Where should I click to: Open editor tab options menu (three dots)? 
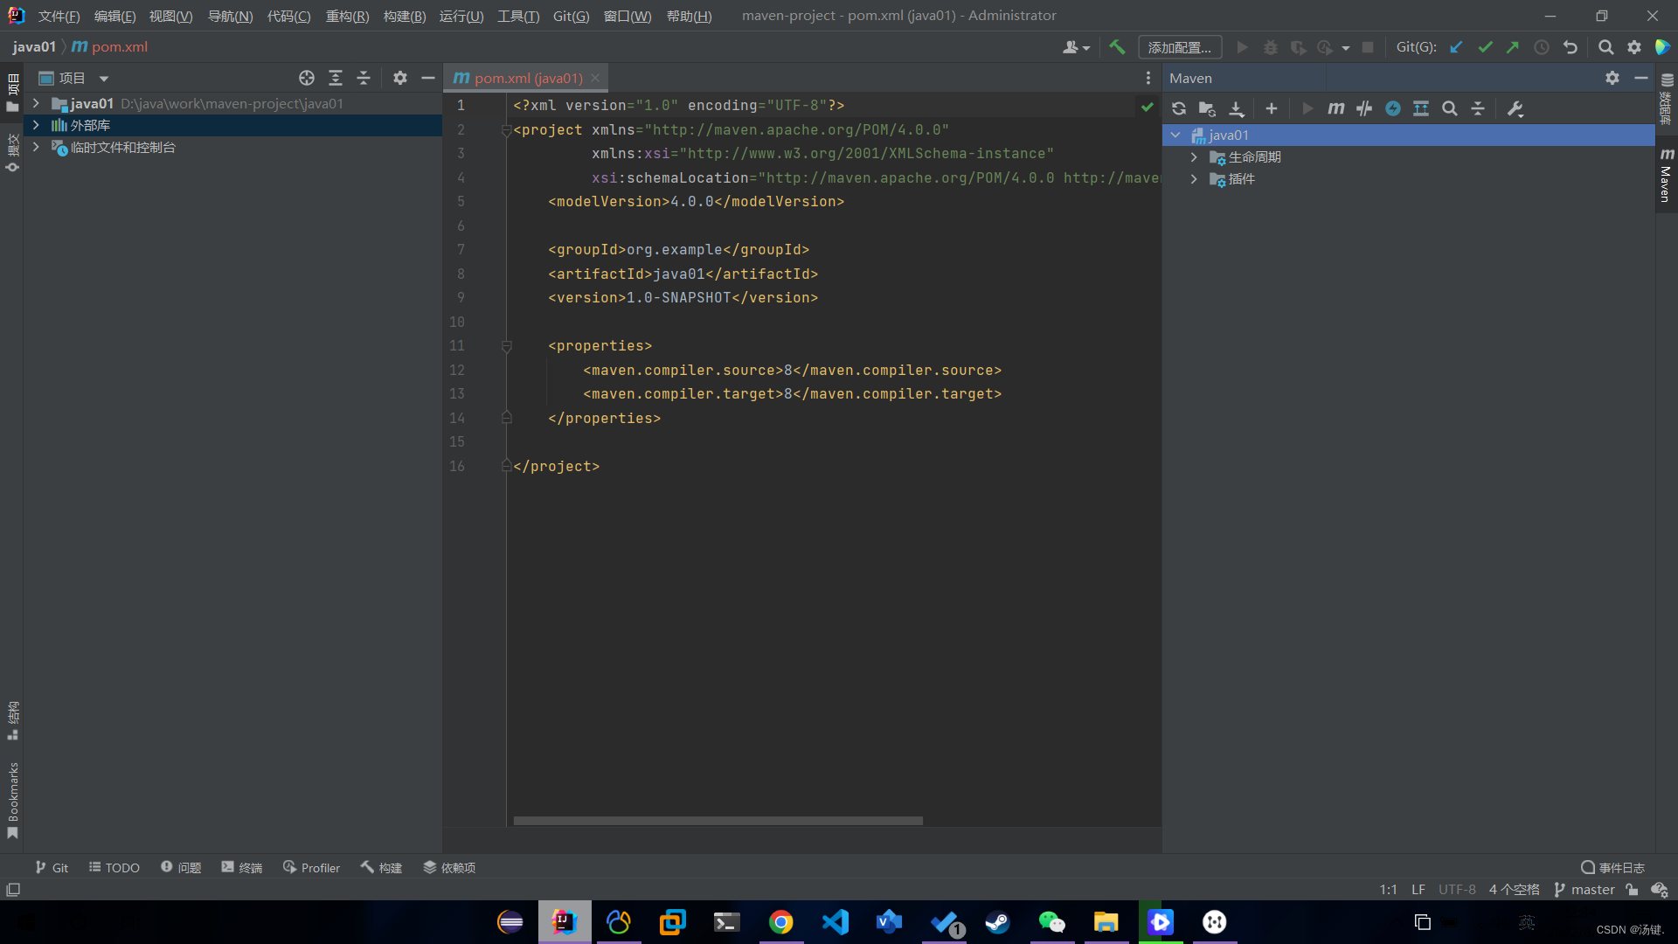(x=1148, y=78)
